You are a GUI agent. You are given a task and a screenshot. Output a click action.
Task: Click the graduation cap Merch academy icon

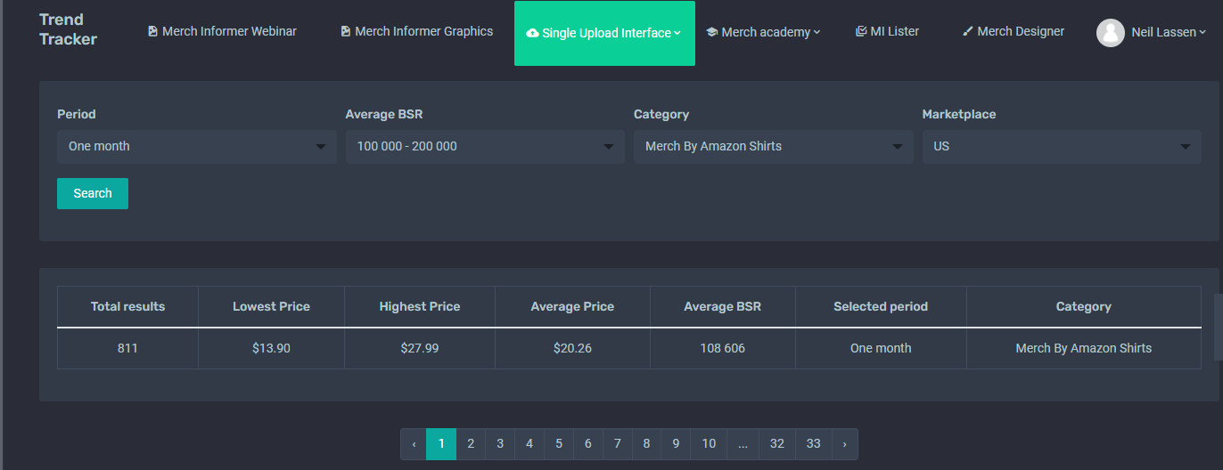pyautogui.click(x=711, y=32)
